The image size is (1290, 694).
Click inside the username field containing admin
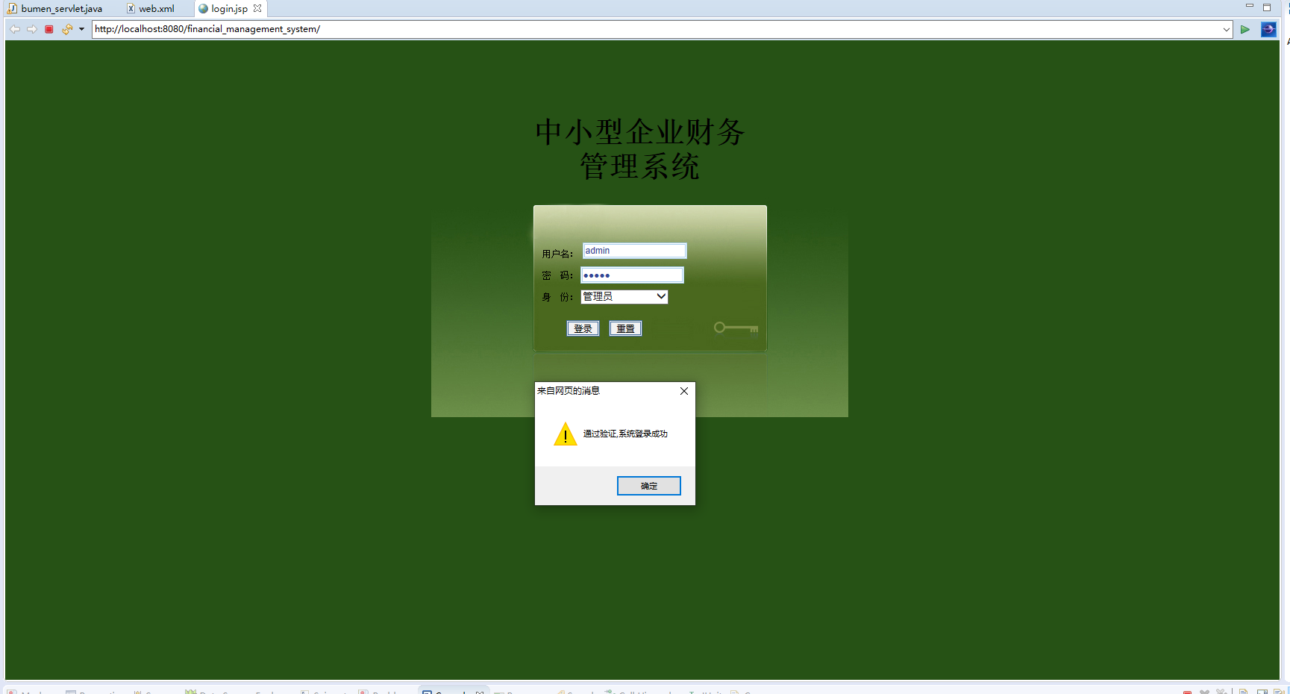(x=633, y=250)
